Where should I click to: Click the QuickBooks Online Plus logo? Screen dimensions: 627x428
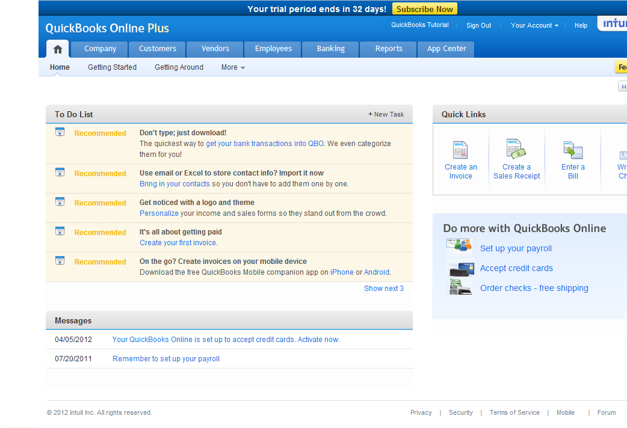(107, 28)
